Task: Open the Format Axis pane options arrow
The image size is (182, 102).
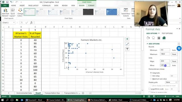Action: (x=177, y=29)
